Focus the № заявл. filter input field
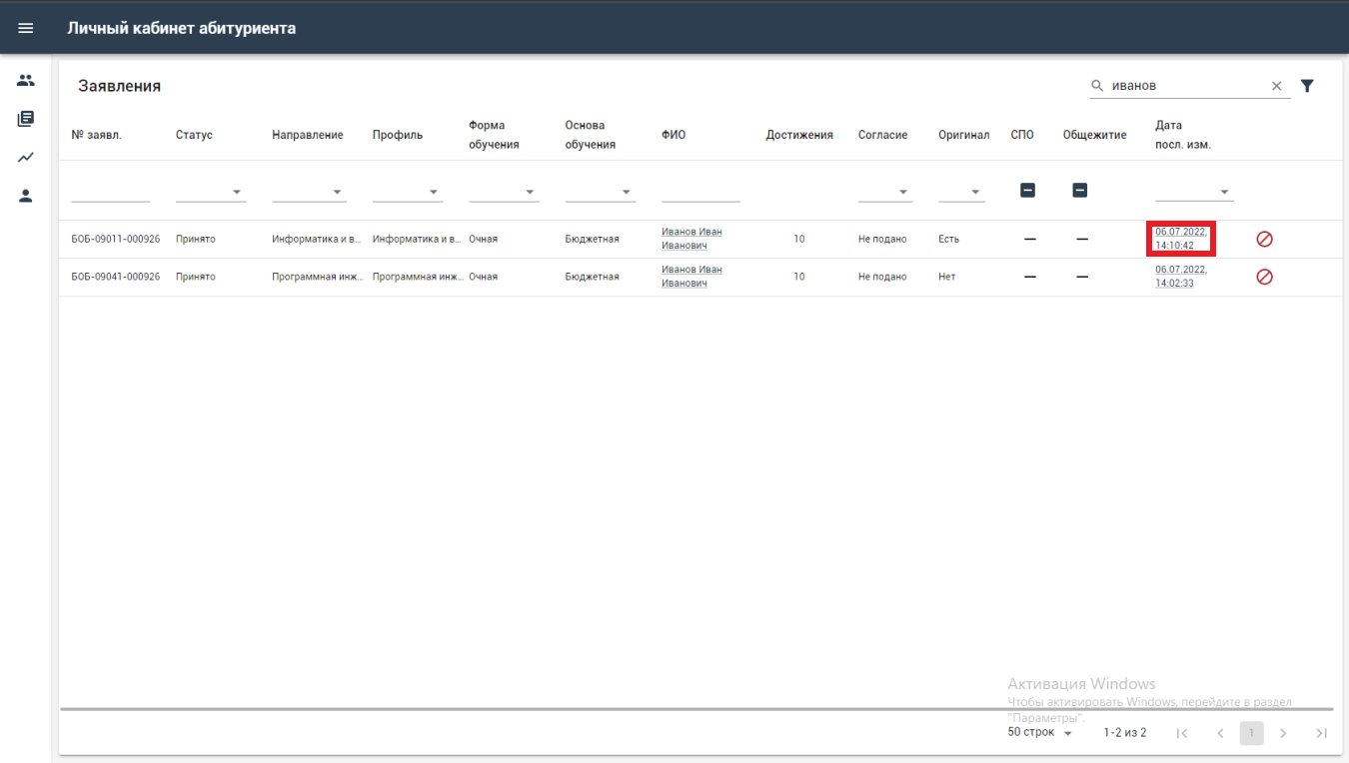The image size is (1349, 763). [x=111, y=191]
